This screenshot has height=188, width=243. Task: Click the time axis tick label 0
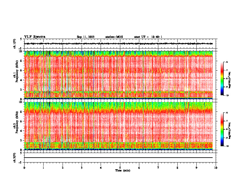point(24,168)
